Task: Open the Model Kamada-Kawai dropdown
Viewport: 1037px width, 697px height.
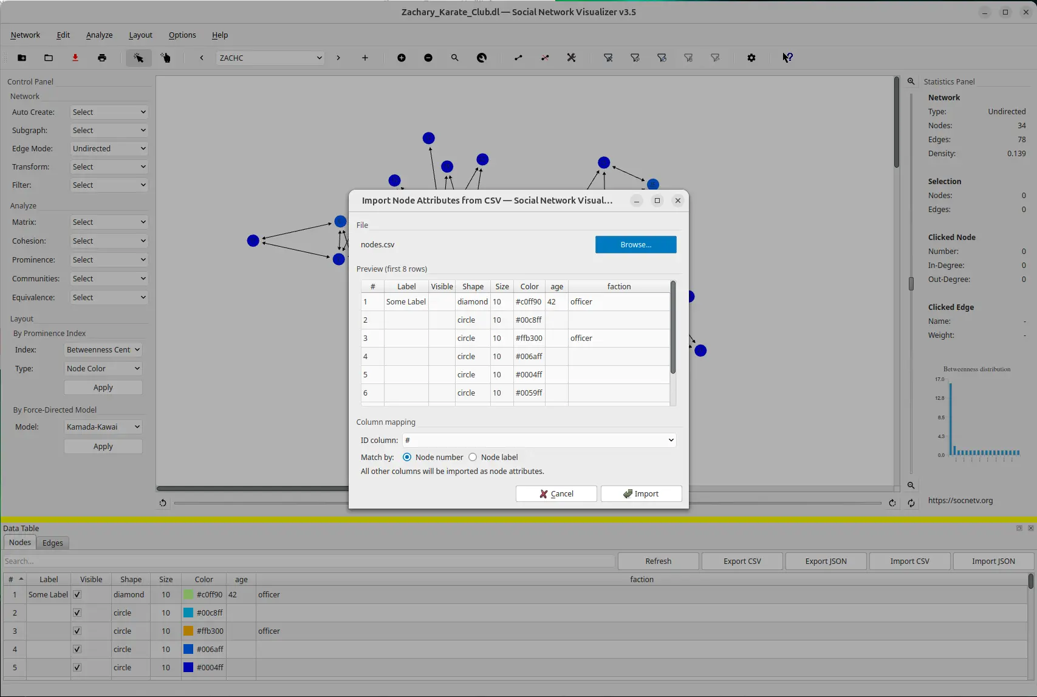Action: coord(103,427)
